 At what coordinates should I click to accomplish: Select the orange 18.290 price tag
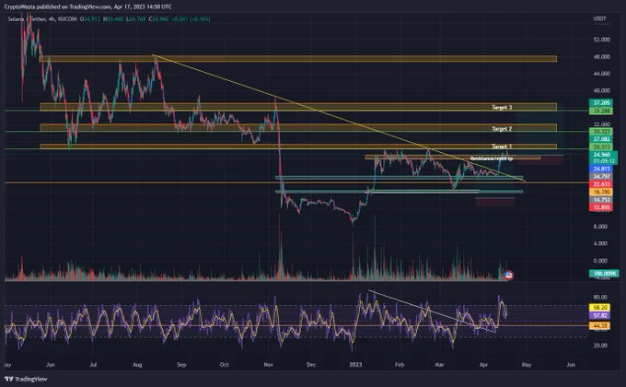coord(602,192)
